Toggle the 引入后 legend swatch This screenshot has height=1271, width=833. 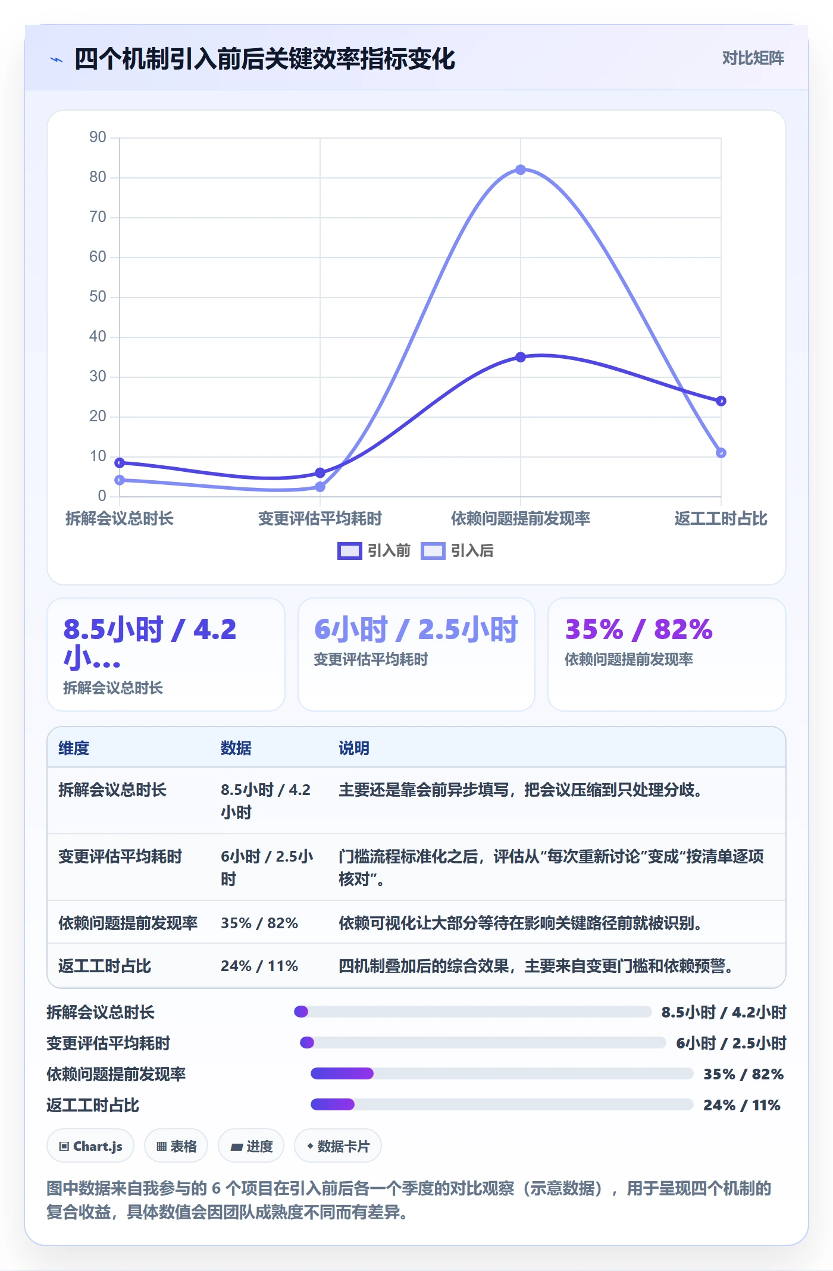[x=433, y=551]
